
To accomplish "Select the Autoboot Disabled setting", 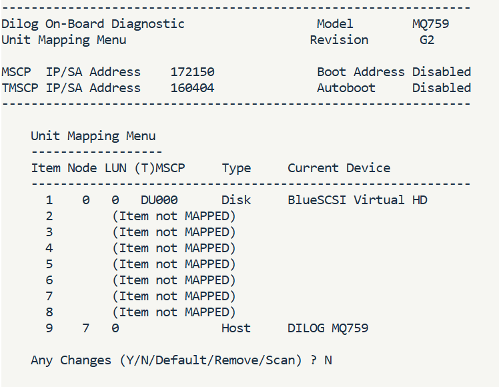I will [x=441, y=88].
